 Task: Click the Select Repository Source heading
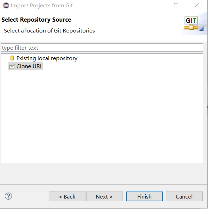(36, 20)
